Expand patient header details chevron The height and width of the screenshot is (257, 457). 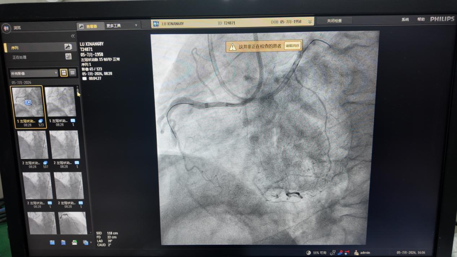[x=310, y=22]
